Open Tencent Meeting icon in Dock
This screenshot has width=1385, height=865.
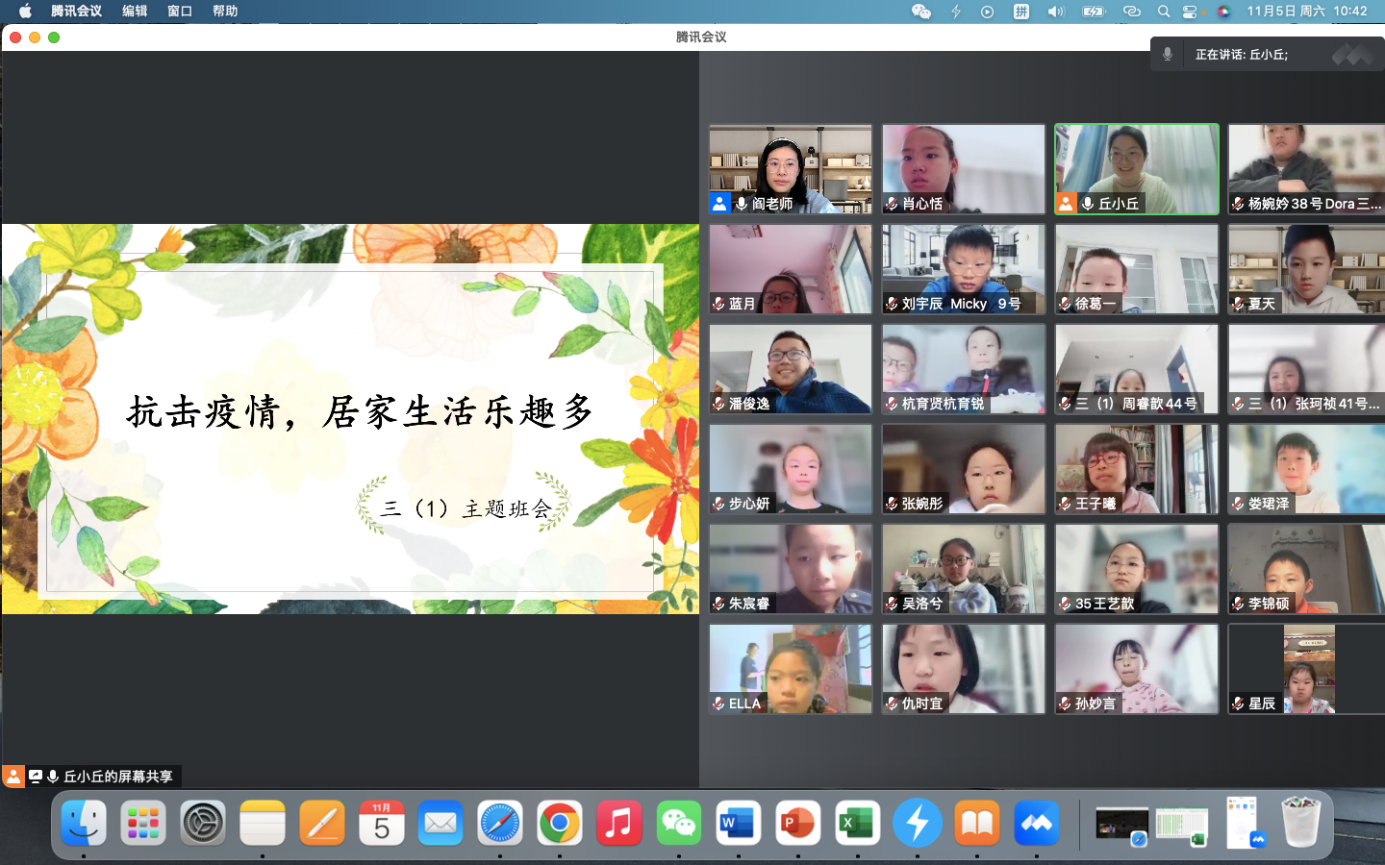(x=1036, y=824)
